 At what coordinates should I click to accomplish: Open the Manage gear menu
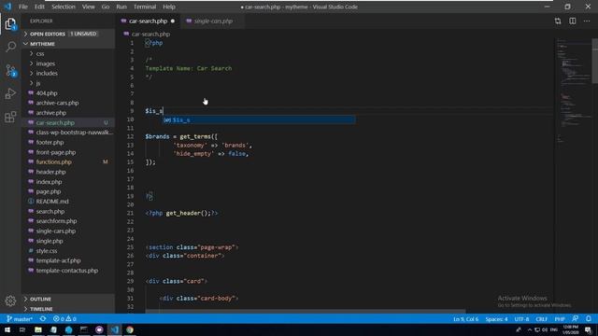coord(10,301)
